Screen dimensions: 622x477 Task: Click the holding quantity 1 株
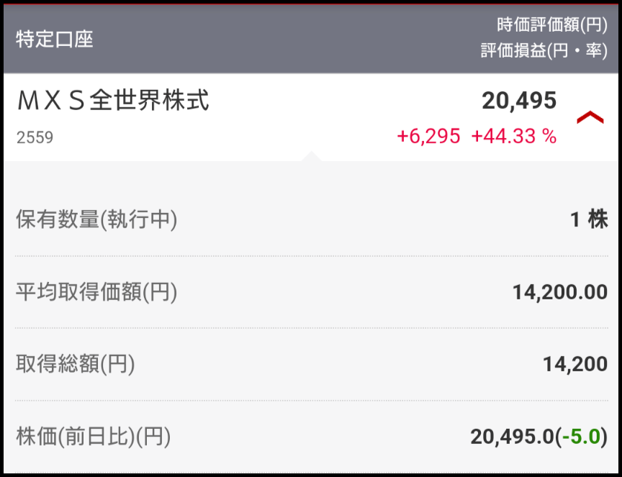click(x=588, y=220)
